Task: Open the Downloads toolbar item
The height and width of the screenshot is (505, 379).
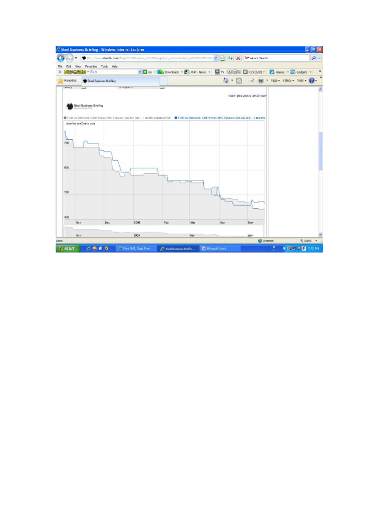Action: click(x=169, y=72)
